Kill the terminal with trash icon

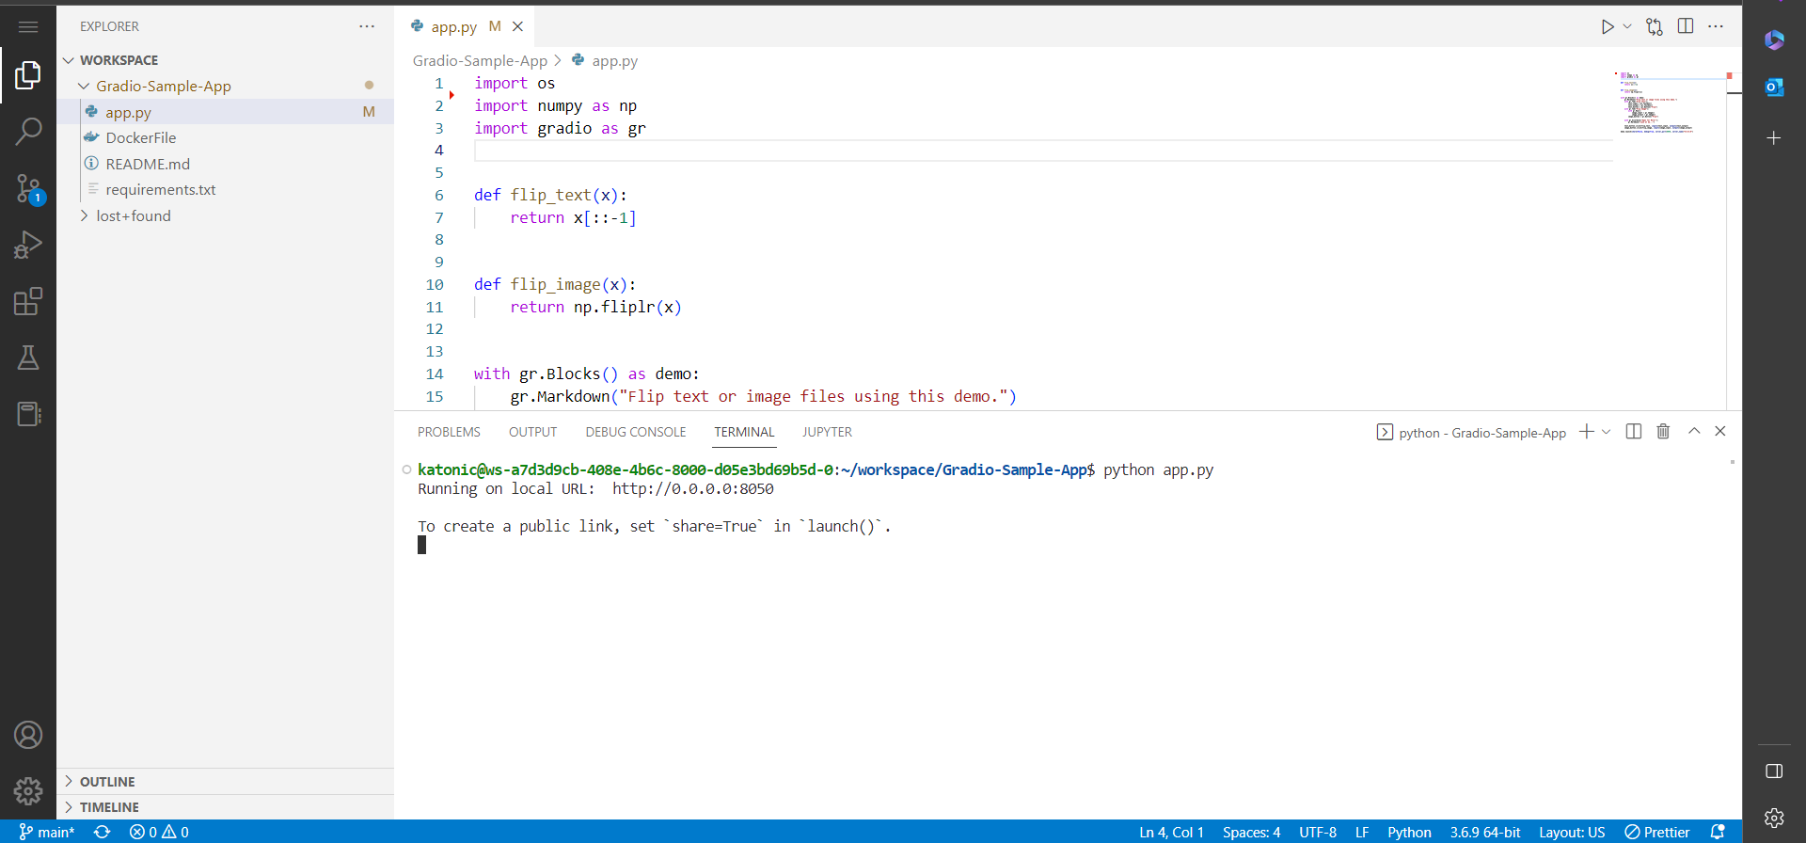(1663, 432)
